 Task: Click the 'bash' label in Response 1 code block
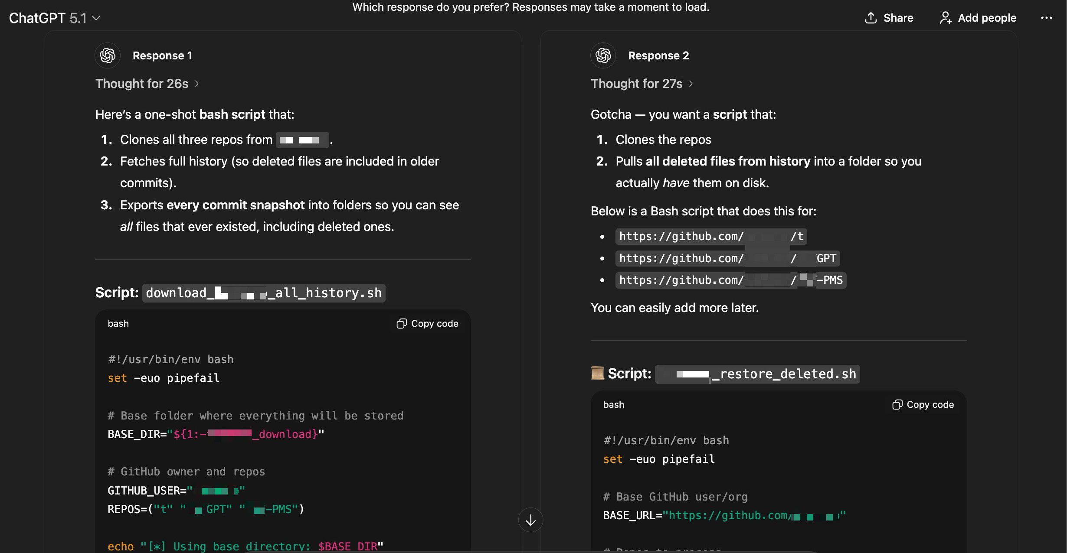(x=118, y=324)
